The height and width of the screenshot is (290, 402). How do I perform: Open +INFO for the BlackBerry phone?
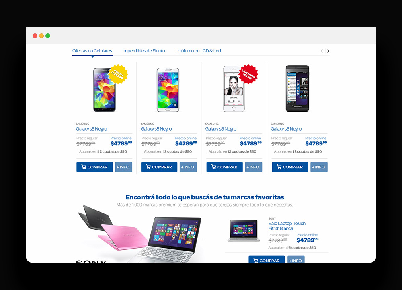319,167
